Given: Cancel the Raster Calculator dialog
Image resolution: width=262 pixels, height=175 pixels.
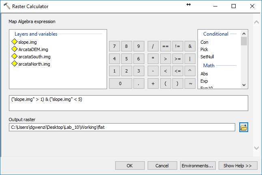Looking at the screenshot, I should click(x=162, y=166).
